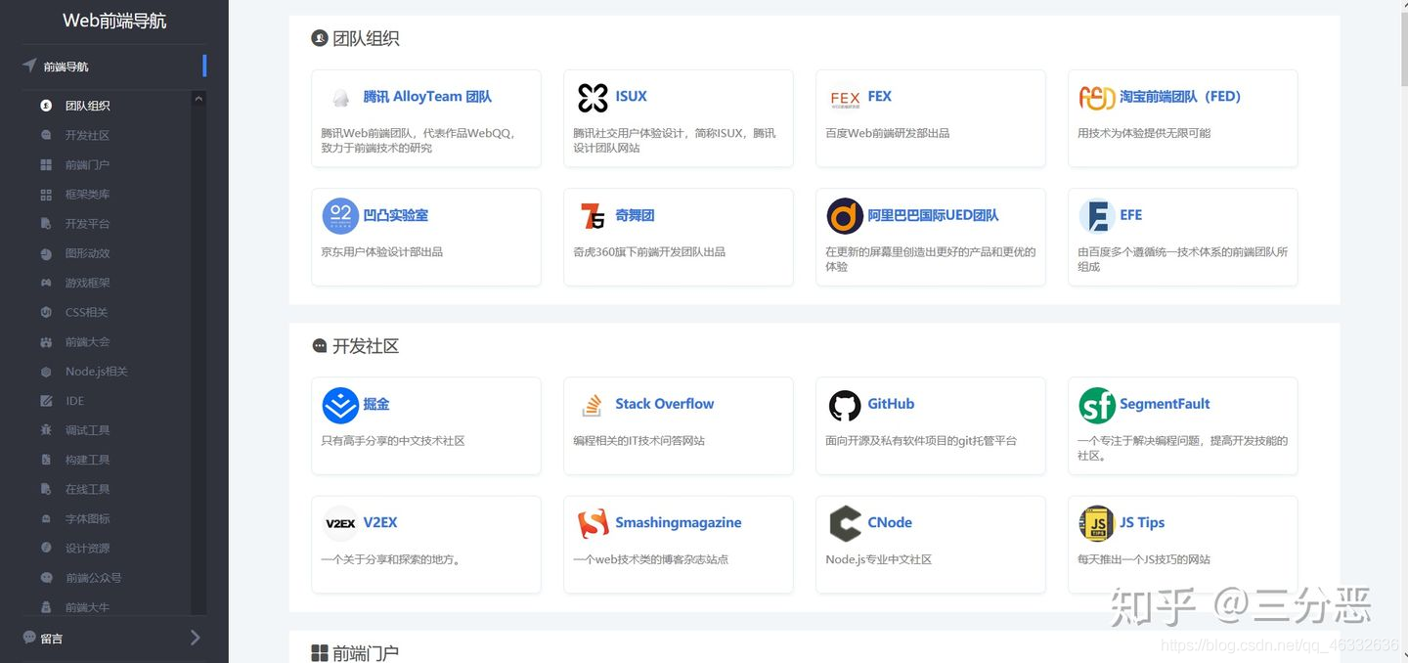Open the JS Tips title link
1408x663 pixels.
(x=1142, y=523)
